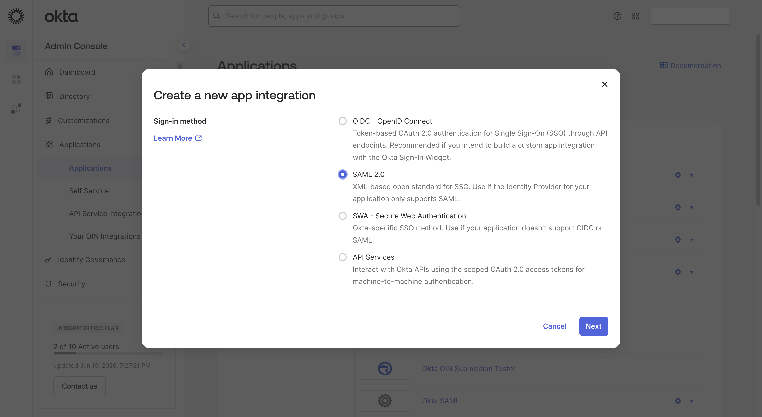Click the page vertical scrollbar
762x417 pixels.
(758, 120)
